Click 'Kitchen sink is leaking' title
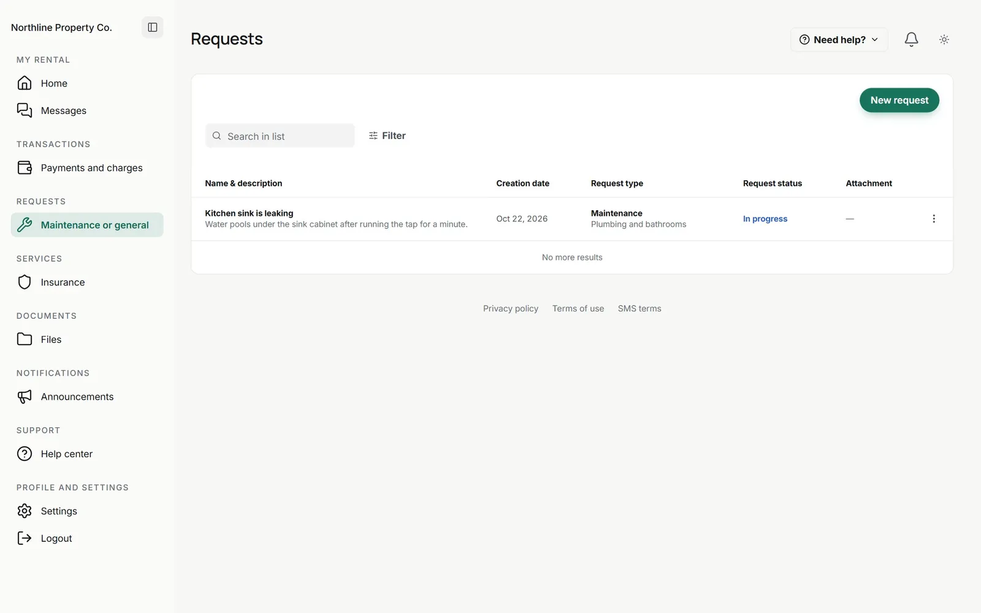Screen dimensions: 981x613 pos(249,213)
